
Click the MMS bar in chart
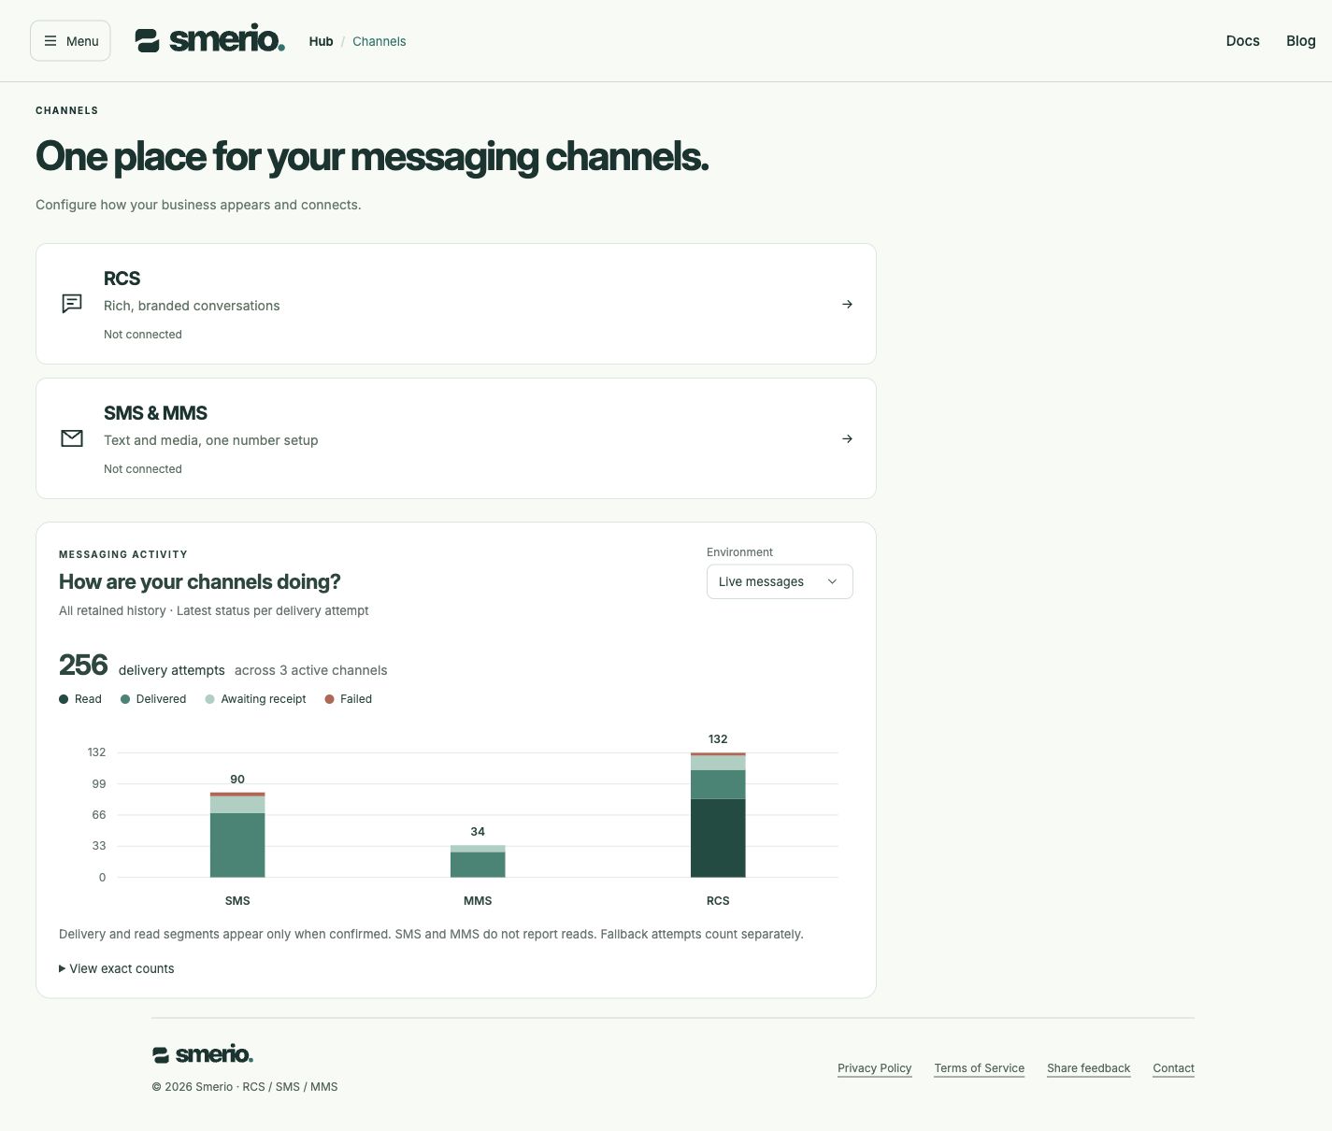[x=478, y=861]
